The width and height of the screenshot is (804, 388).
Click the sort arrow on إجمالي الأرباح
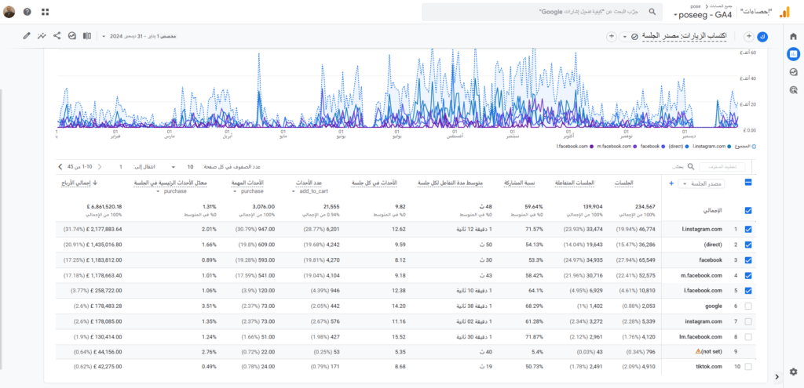coord(95,183)
